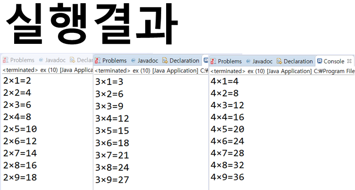Image resolution: width=355 pixels, height=190 pixels.
Task: Open the Problems tab in the 3× table panel
Action: [111, 61]
